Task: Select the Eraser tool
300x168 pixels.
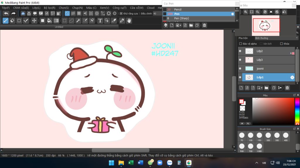Action: [12, 21]
